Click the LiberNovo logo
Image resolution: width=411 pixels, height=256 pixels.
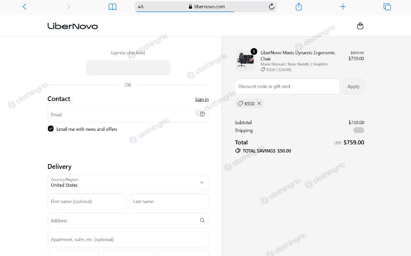pyautogui.click(x=73, y=26)
